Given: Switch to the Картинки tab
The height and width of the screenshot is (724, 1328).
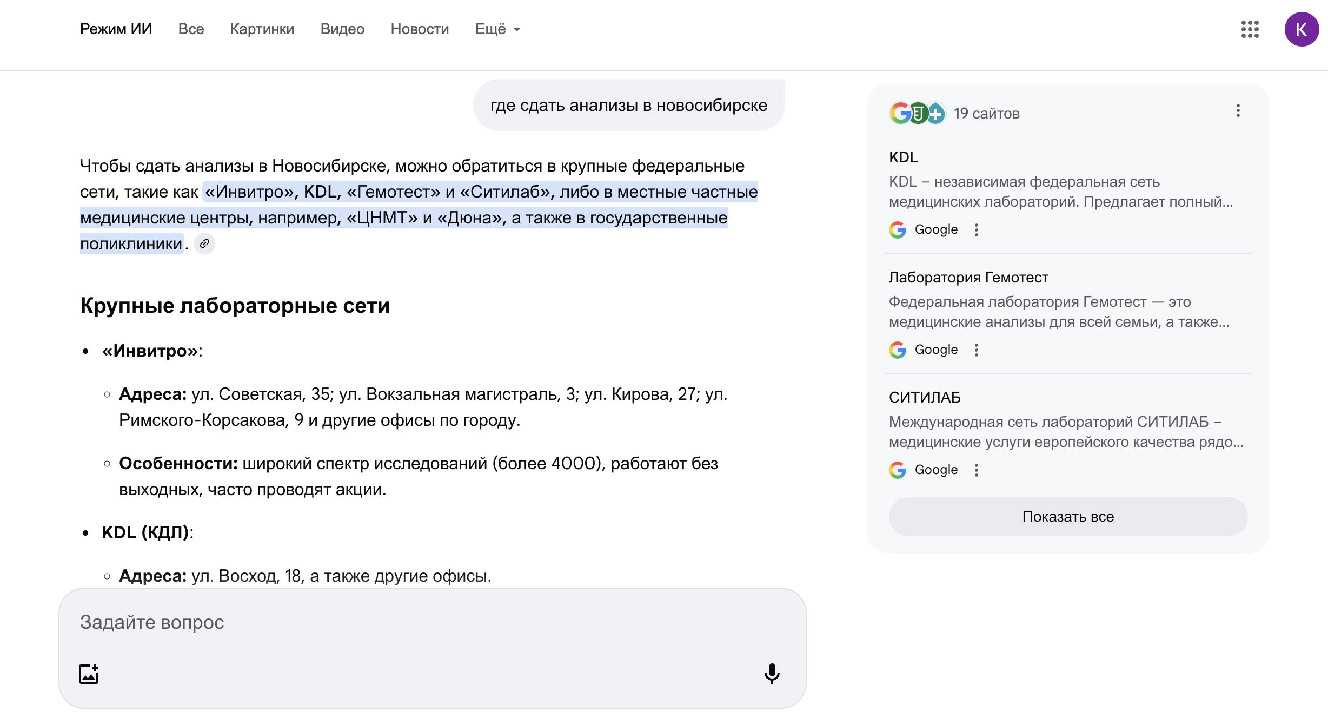Looking at the screenshot, I should point(262,29).
